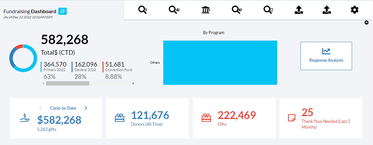The image size is (373, 145).
Task: Click the 582,268 total heading
Action: pyautogui.click(x=65, y=40)
